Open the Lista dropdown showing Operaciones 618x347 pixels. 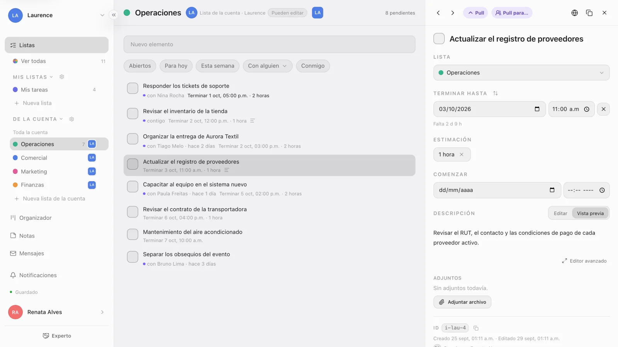[x=521, y=72]
